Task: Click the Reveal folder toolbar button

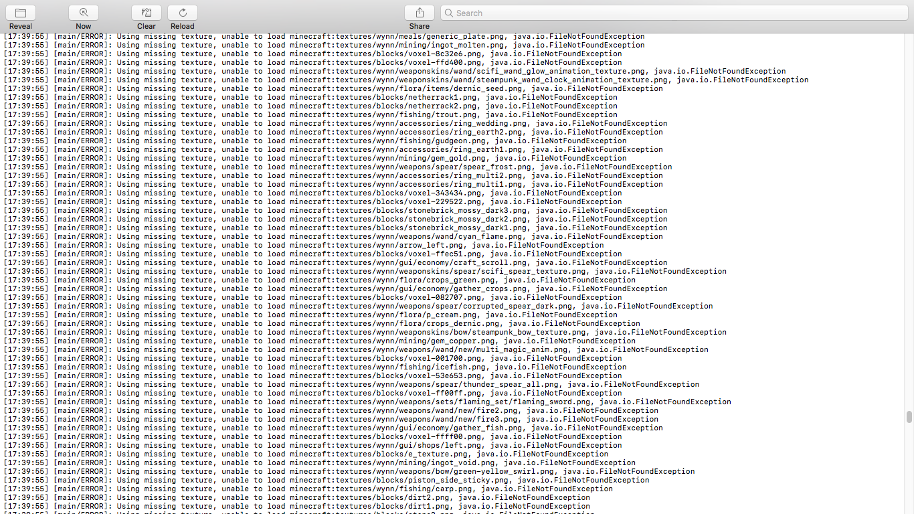Action: [x=21, y=13]
